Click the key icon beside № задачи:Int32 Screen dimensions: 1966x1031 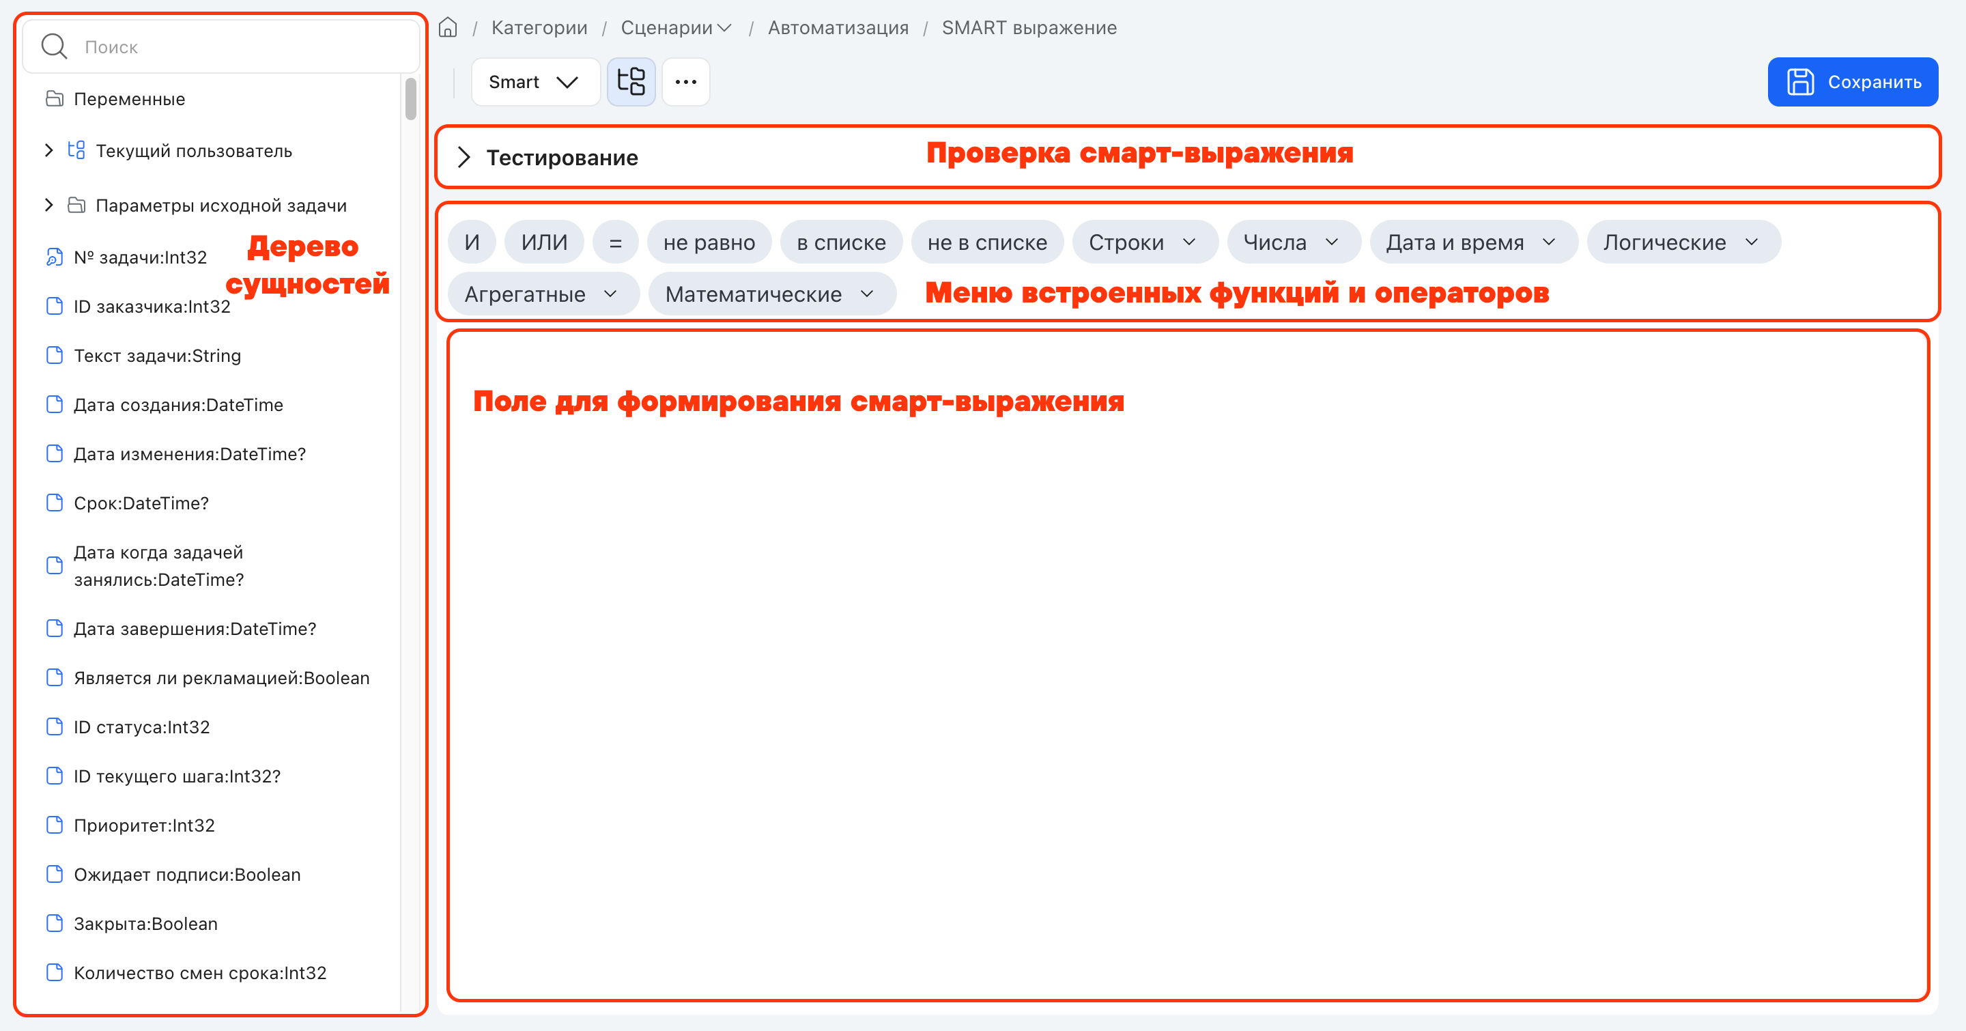(x=54, y=257)
